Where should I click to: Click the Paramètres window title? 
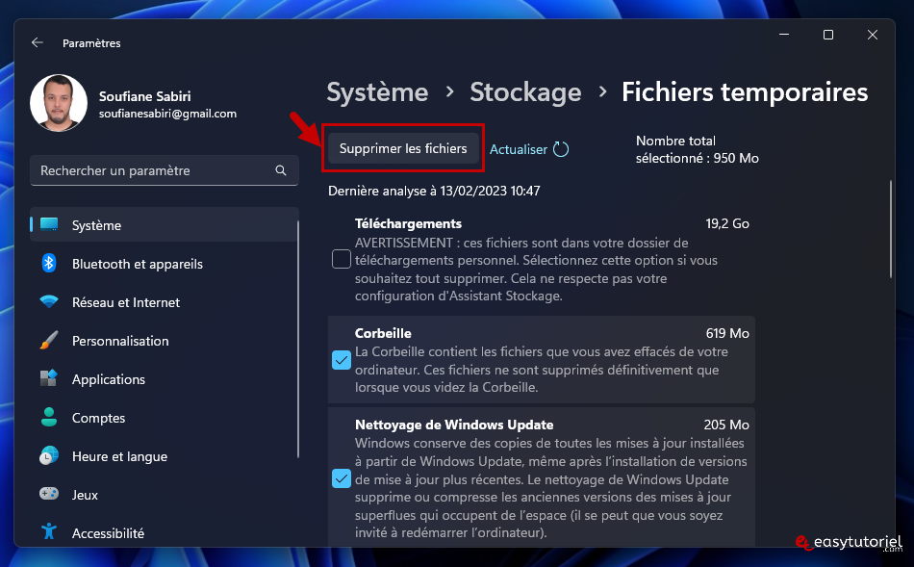pyautogui.click(x=91, y=43)
